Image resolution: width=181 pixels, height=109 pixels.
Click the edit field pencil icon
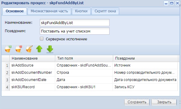click(x=29, y=49)
